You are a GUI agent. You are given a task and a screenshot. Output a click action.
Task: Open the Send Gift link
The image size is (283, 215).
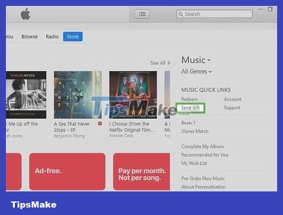[x=190, y=108]
